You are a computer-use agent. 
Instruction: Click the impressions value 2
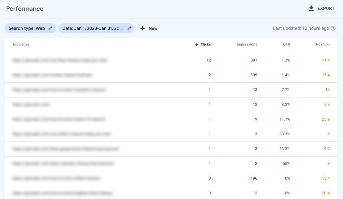(256, 163)
